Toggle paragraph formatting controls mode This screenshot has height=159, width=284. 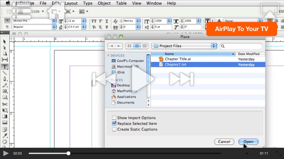[7, 27]
